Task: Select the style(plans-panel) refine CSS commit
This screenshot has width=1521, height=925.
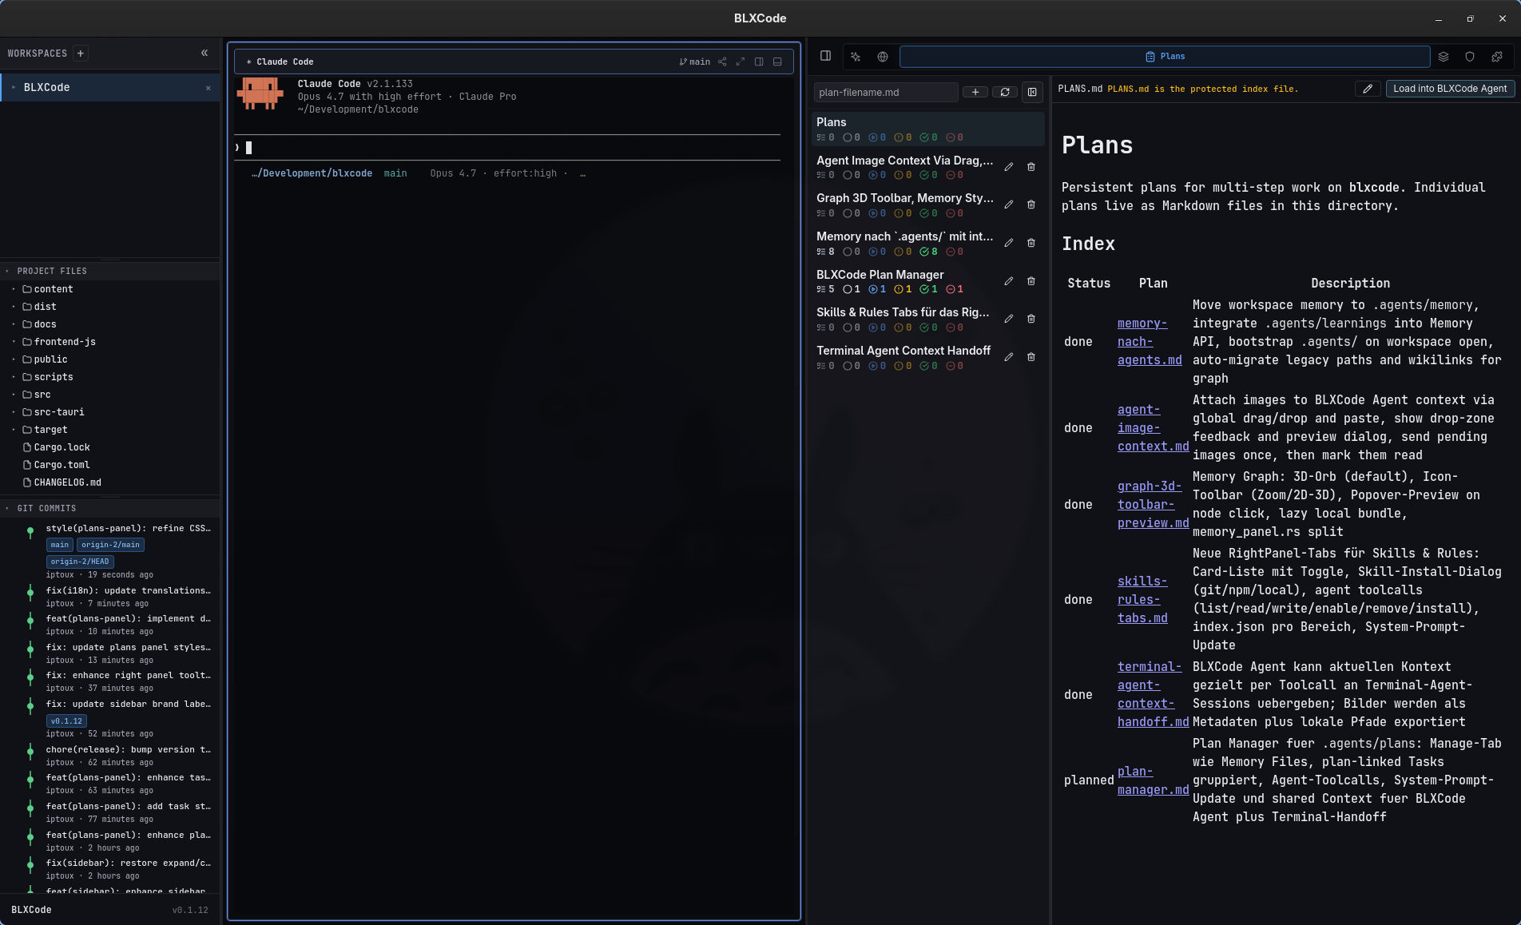Action: coord(129,529)
